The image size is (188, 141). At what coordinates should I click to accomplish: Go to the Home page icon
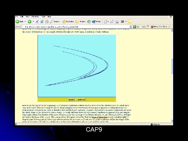pos(47,22)
